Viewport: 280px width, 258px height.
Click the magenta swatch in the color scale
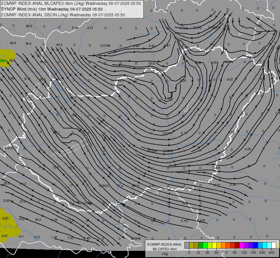tap(242, 245)
